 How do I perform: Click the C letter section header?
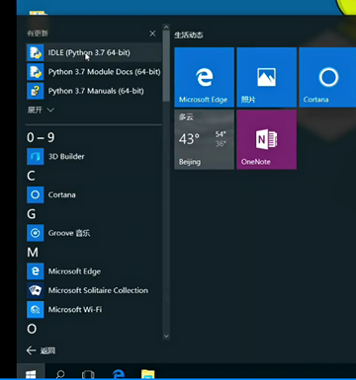click(31, 176)
